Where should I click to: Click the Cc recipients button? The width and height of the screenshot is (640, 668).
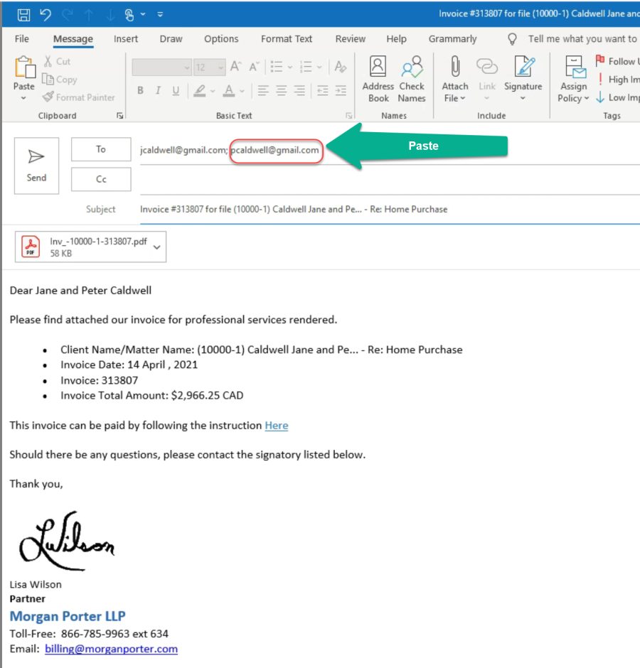101,179
